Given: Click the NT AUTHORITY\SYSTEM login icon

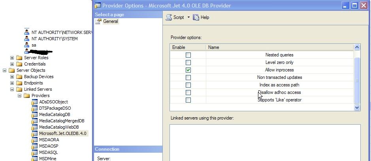Looking at the screenshot, I should [x=27, y=39].
